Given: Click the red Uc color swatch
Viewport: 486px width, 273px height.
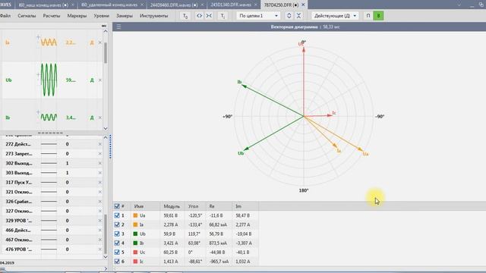Looking at the screenshot, I should (135, 253).
